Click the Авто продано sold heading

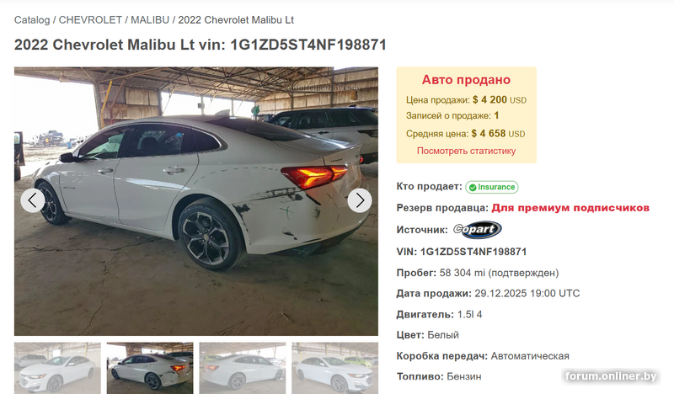click(x=466, y=79)
